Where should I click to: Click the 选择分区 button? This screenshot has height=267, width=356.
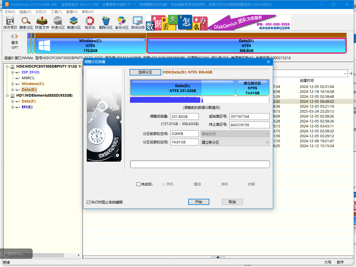click(145, 72)
